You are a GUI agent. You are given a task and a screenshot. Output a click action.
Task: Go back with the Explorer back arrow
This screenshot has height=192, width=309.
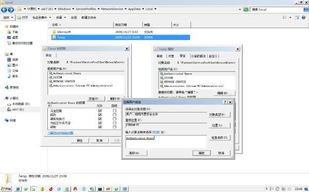coord(4,10)
